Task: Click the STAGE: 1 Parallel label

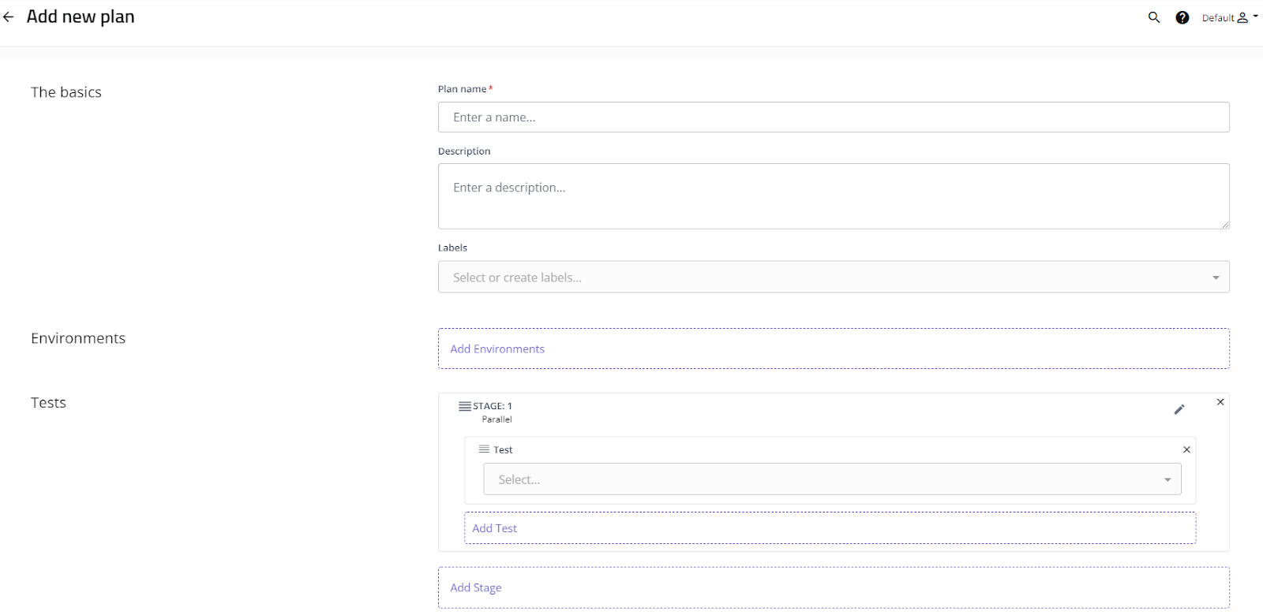Action: (x=493, y=412)
